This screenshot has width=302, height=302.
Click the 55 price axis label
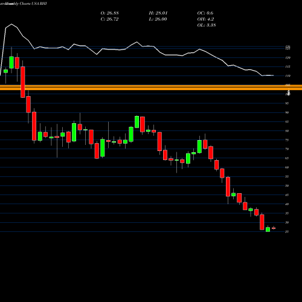(x=288, y=176)
